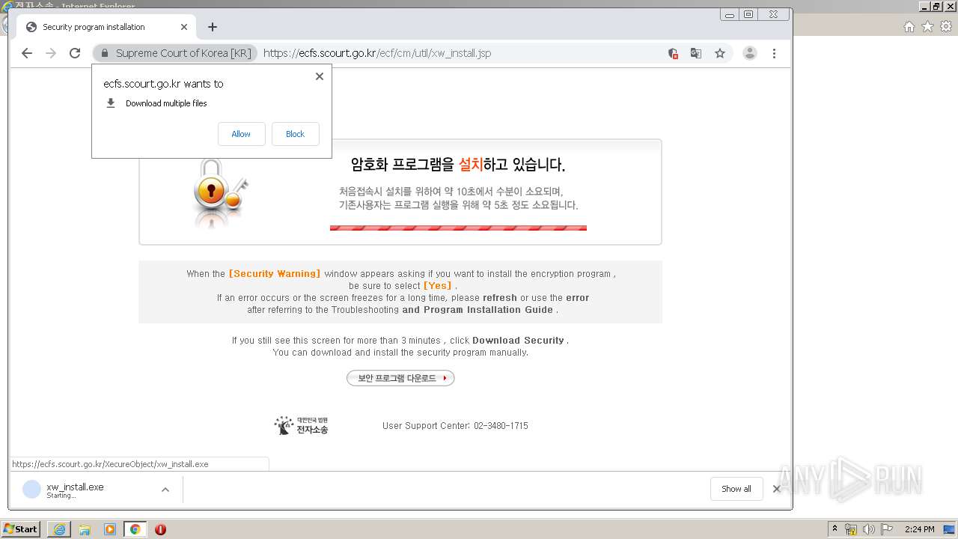Click the court e-litigation logo
Screen dimensions: 958x539
tap(301, 425)
